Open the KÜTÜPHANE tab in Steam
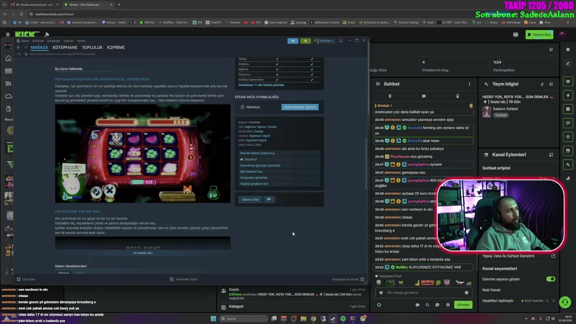Screen dimensions: 576x324 [65, 47]
